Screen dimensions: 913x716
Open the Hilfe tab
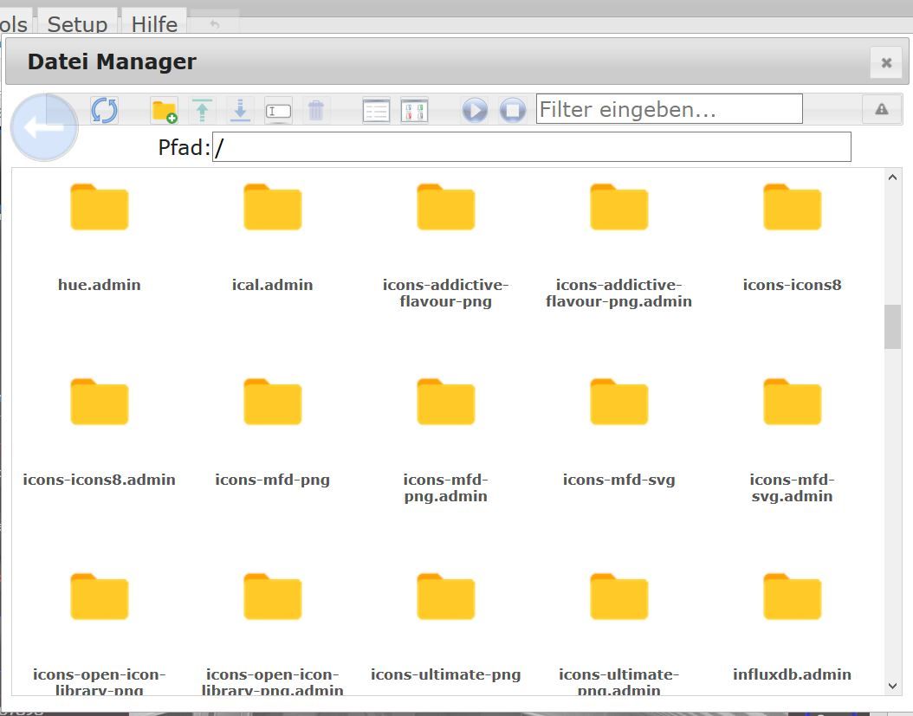tap(154, 24)
